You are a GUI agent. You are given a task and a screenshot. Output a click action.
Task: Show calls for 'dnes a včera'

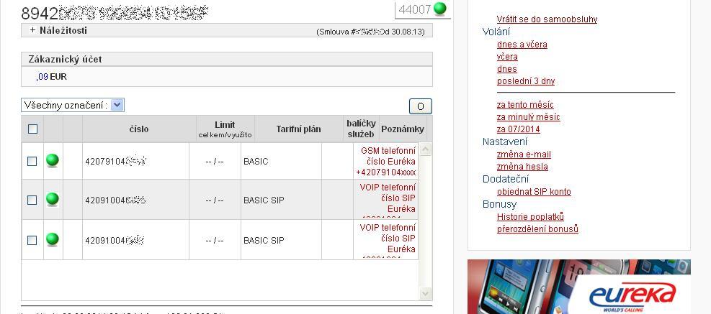coord(522,45)
